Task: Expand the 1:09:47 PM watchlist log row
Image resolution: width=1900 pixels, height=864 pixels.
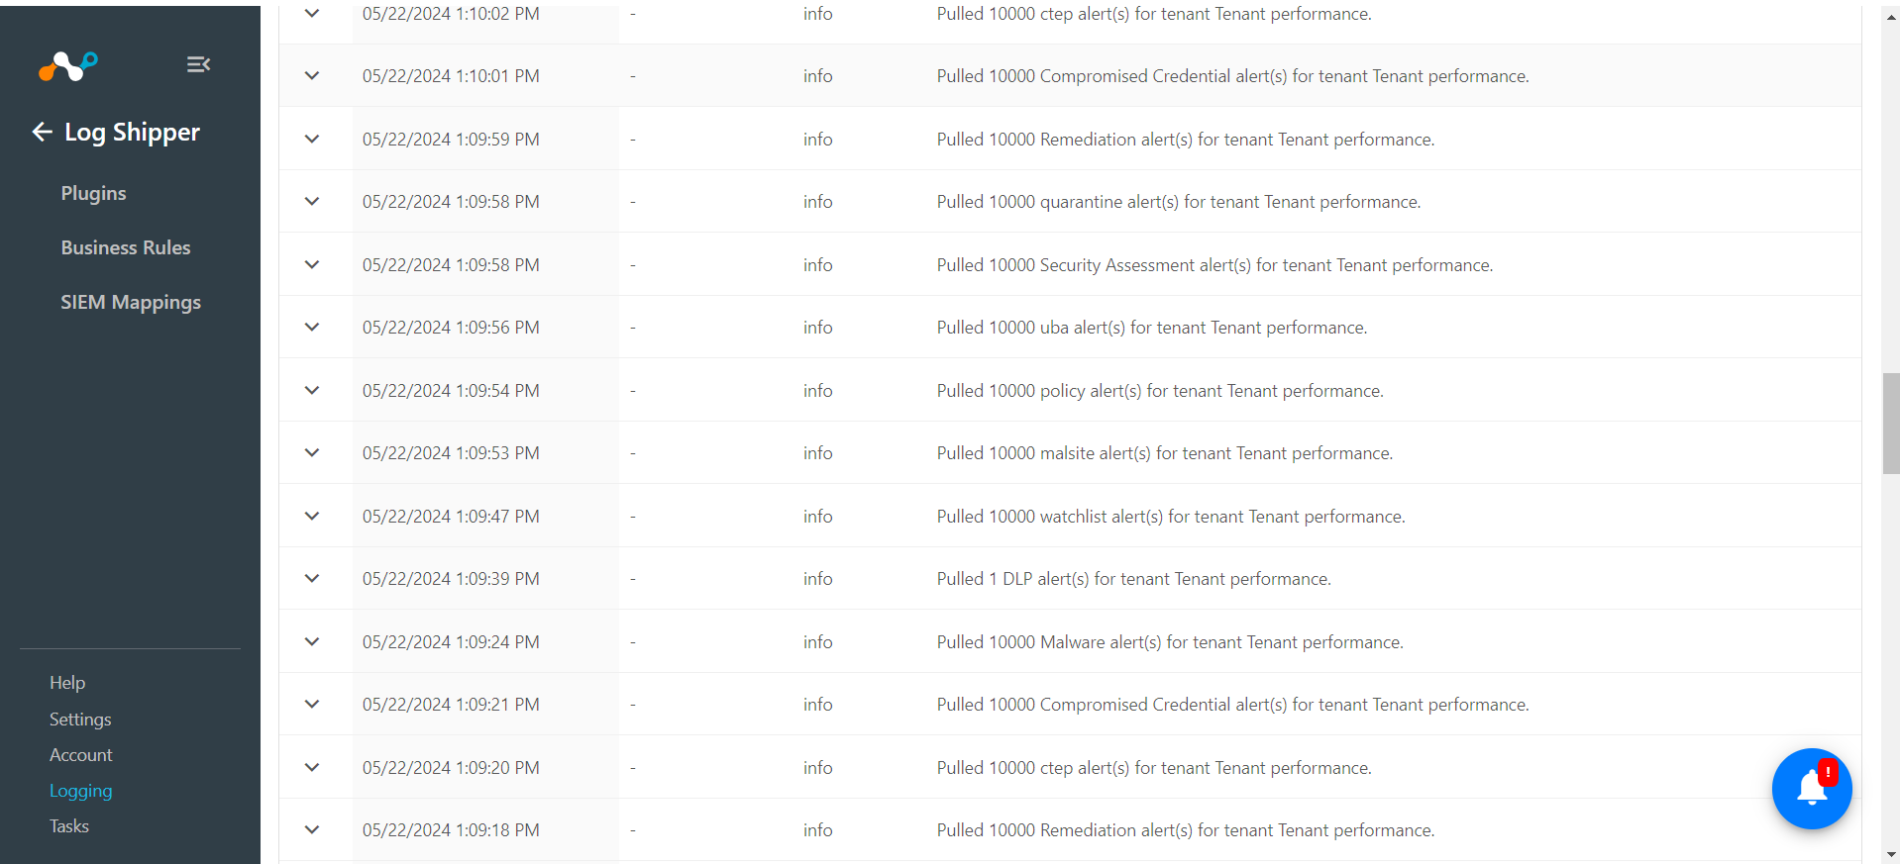Action: tap(312, 517)
